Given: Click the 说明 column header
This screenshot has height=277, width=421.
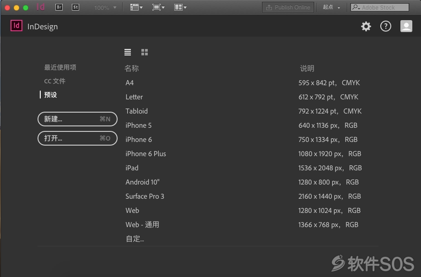Looking at the screenshot, I should (307, 69).
